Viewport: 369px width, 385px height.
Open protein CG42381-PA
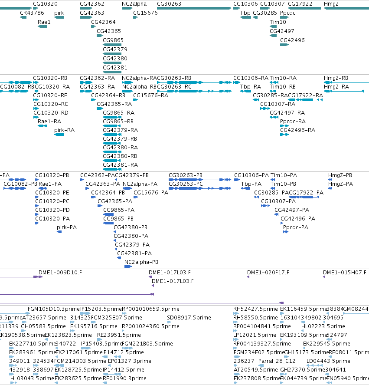(x=134, y=253)
